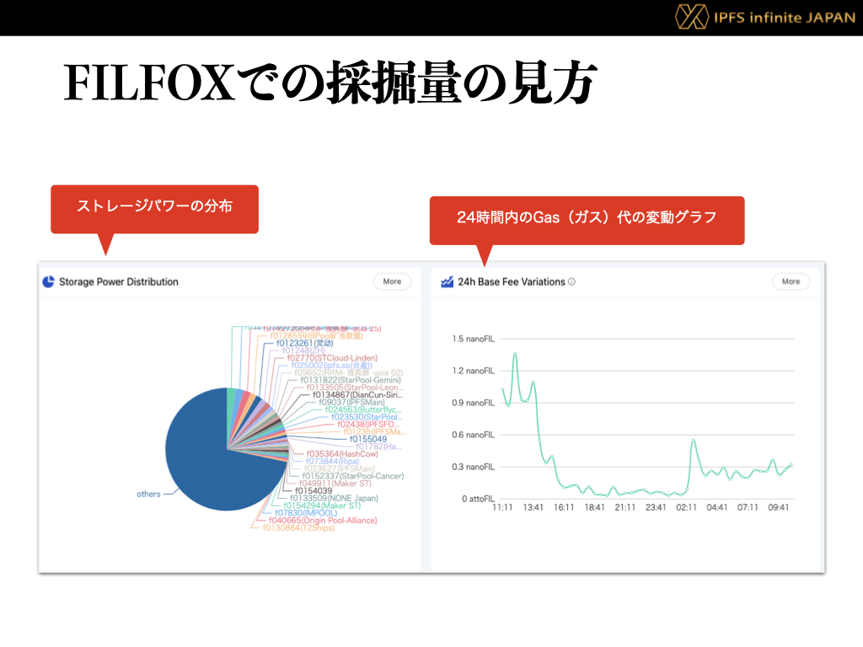Open More in the Storage Power Distribution panel
Viewport: 863px width, 647px height.
[392, 281]
